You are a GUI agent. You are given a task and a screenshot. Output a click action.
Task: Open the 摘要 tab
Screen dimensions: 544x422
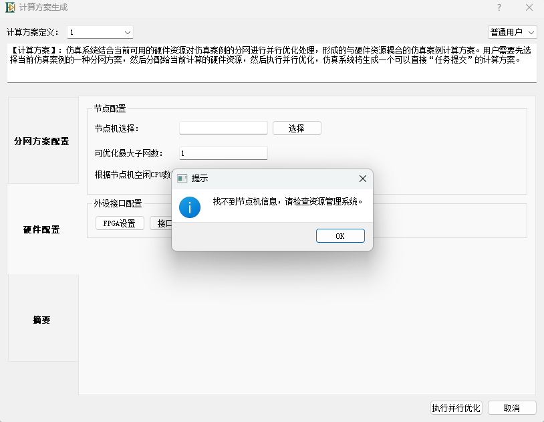(x=41, y=320)
